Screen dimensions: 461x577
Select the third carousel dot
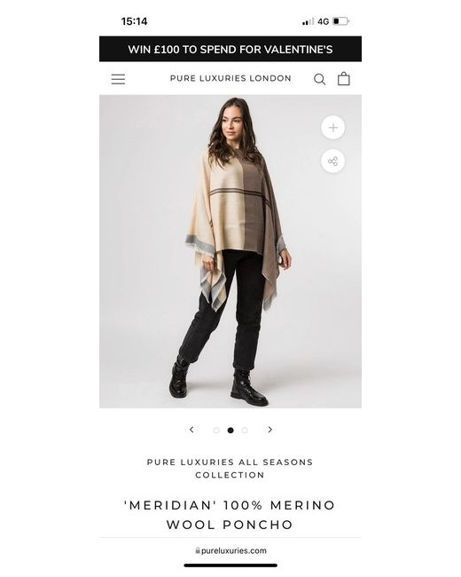point(245,431)
